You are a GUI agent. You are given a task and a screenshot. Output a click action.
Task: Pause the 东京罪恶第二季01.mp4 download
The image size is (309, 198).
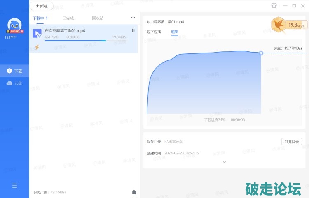133,30
